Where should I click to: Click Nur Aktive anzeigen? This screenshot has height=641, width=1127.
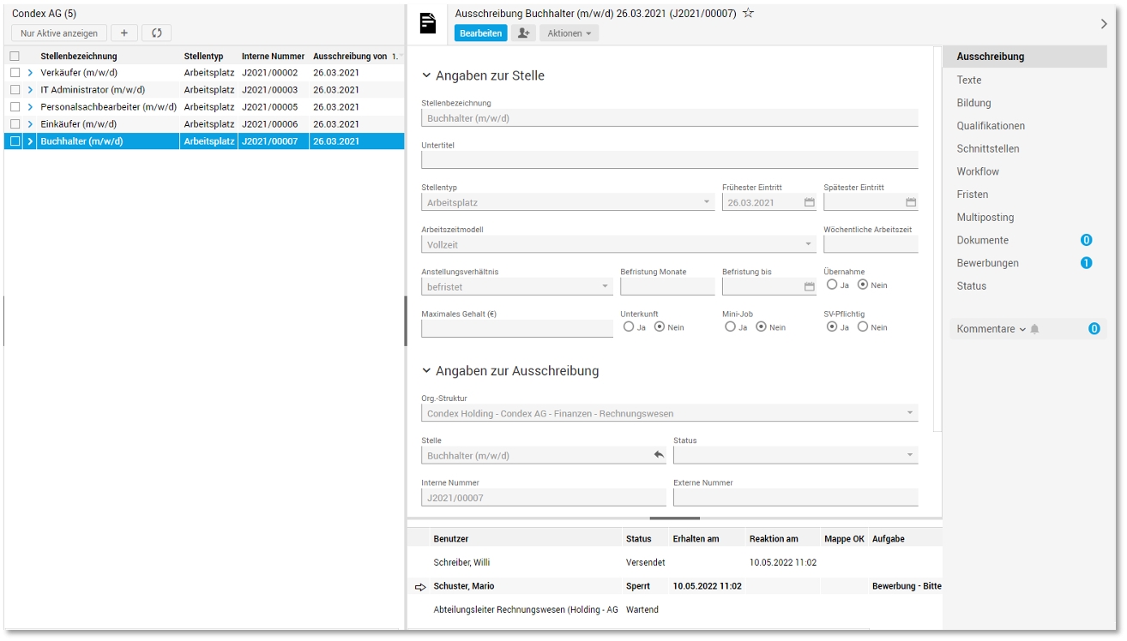[x=59, y=33]
